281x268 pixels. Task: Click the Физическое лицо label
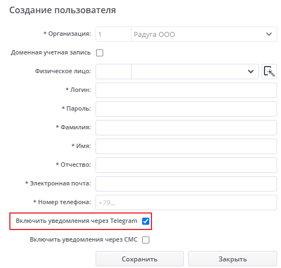tap(63, 71)
